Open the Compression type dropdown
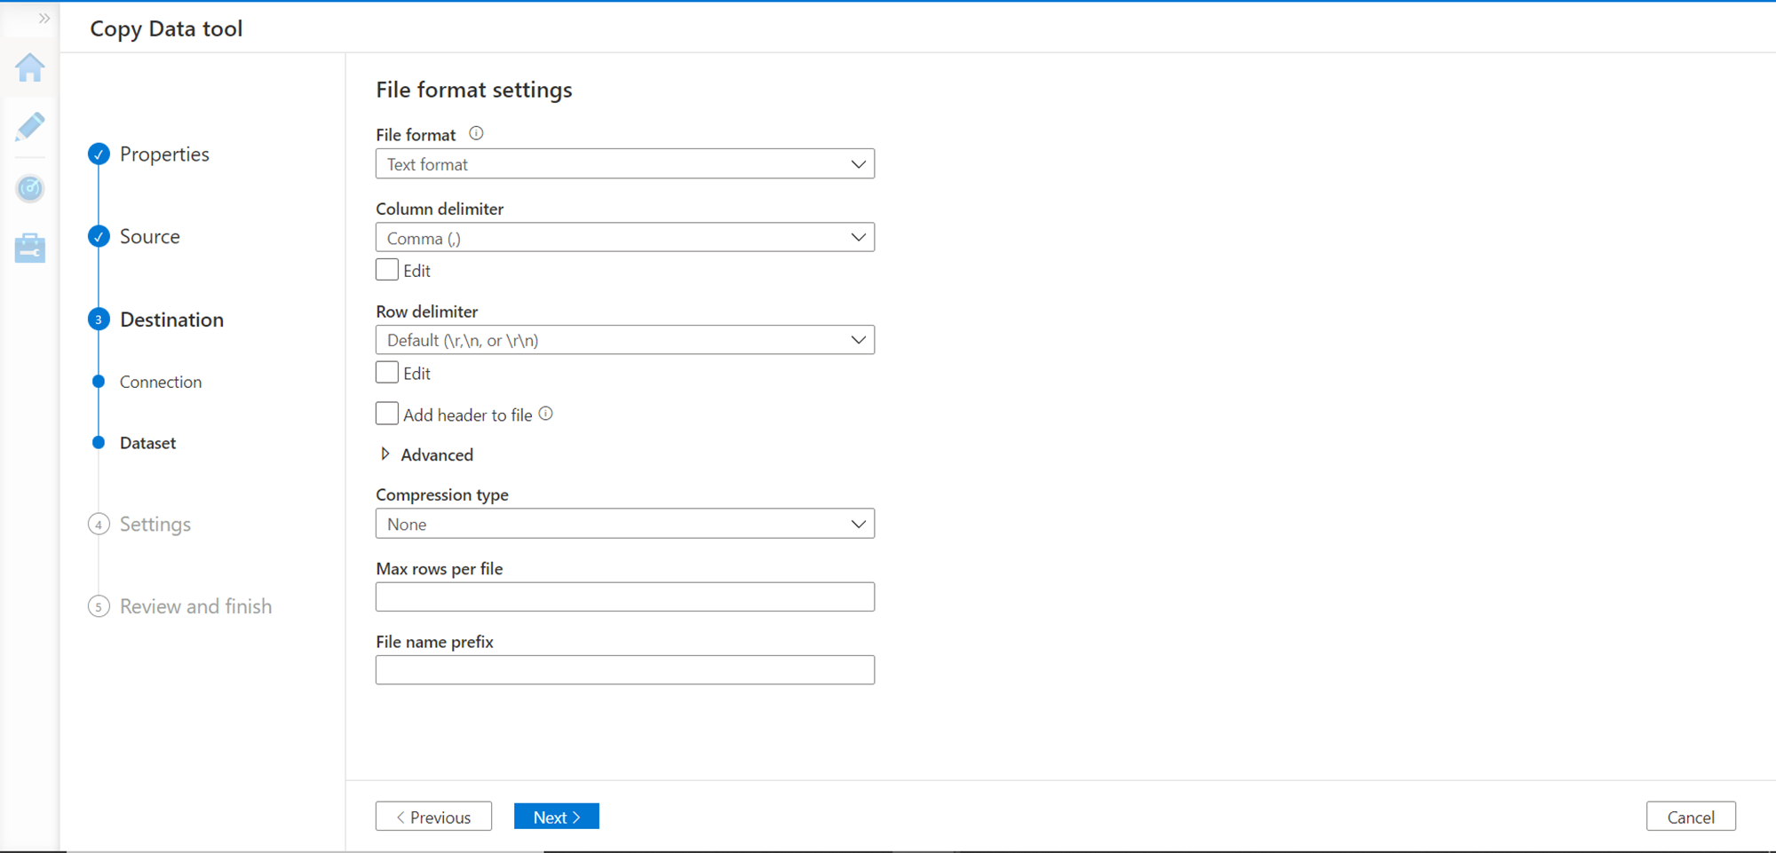This screenshot has height=853, width=1776. pyautogui.click(x=624, y=525)
